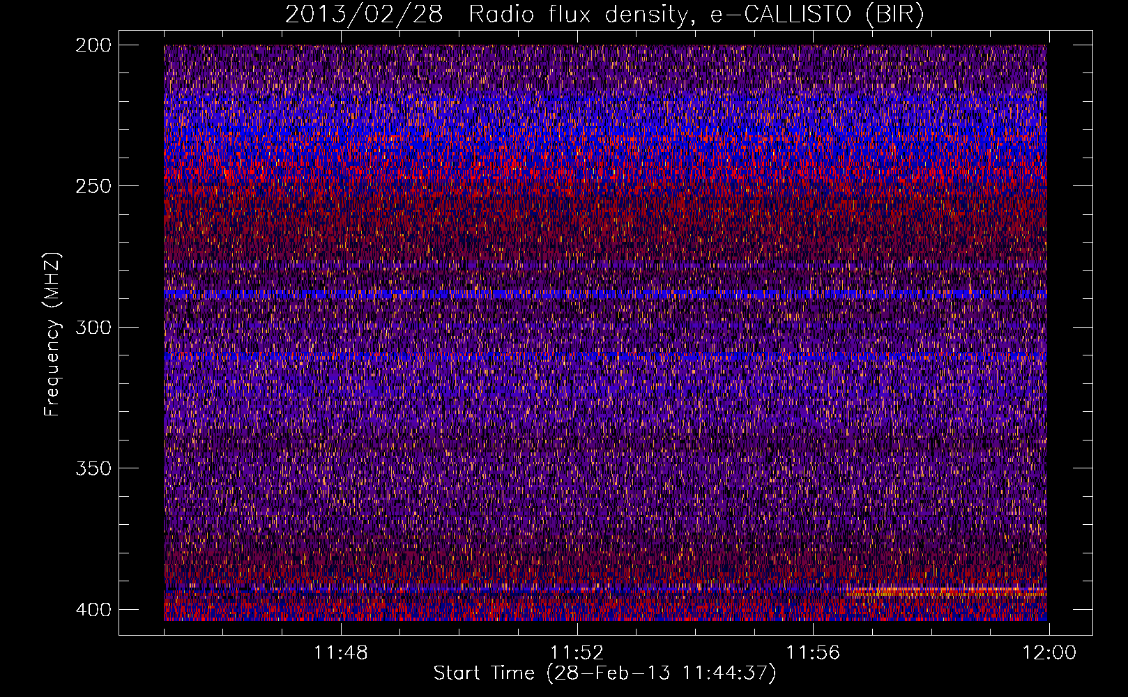Click the 11:56 time tick label
This screenshot has width=1128, height=697.
[x=813, y=653]
